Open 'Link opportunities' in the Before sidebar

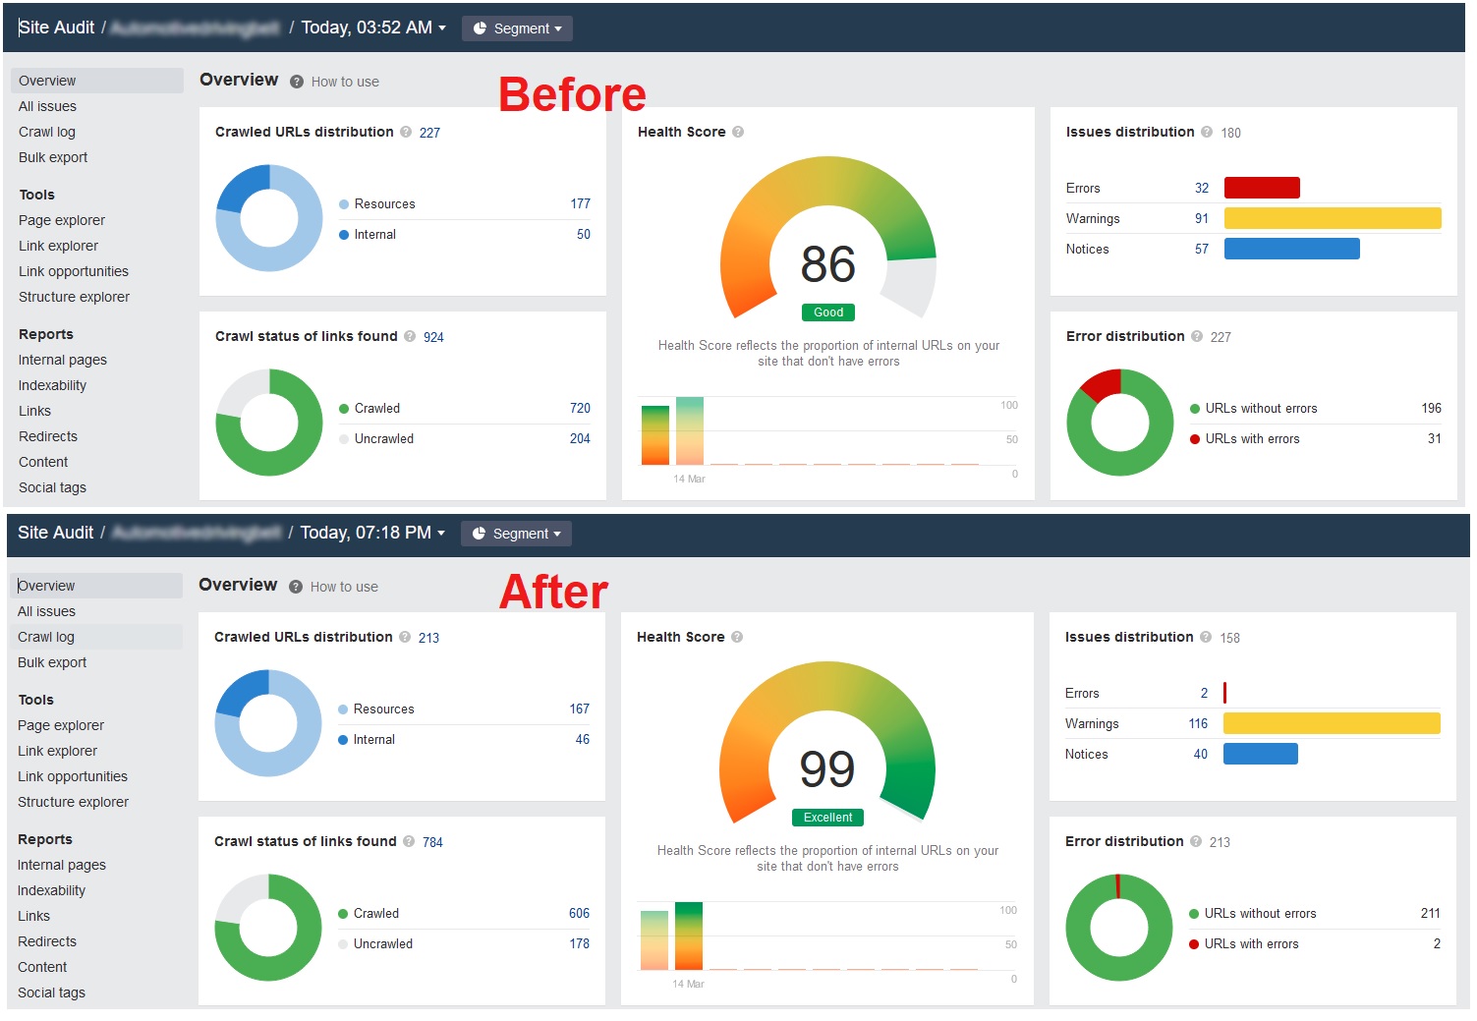pyautogui.click(x=74, y=271)
